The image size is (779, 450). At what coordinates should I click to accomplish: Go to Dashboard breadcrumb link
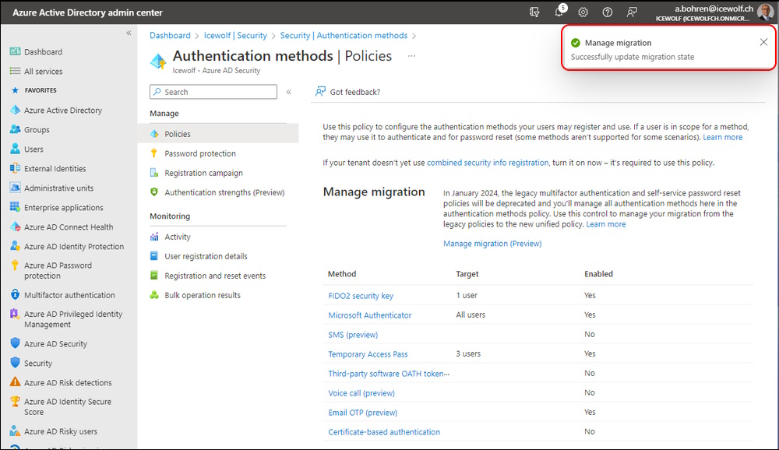[170, 35]
